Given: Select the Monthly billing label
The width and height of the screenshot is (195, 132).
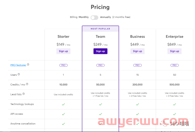Looking at the screenshot, I should point(84,17).
